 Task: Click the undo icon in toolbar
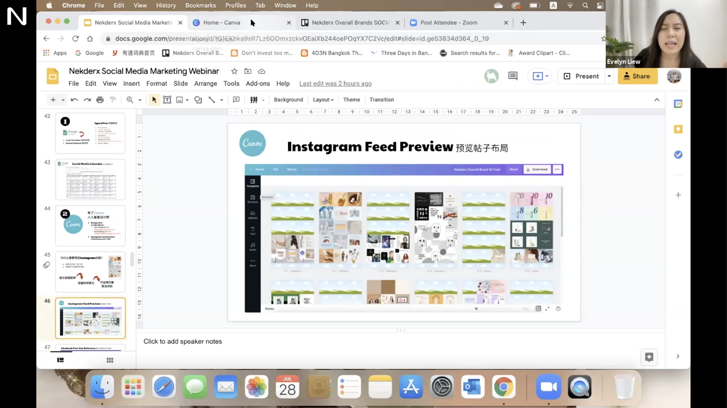(x=74, y=100)
